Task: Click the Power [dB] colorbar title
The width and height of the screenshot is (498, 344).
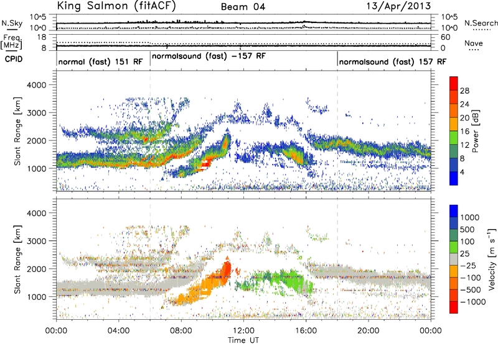Action: (475, 131)
